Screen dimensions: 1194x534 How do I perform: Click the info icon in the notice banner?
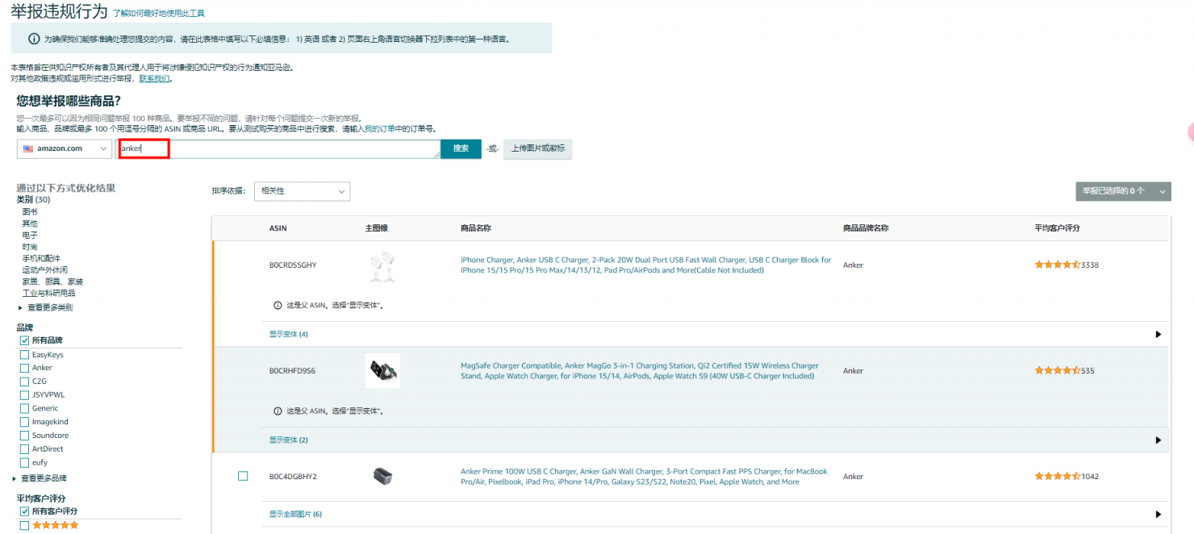click(x=34, y=39)
